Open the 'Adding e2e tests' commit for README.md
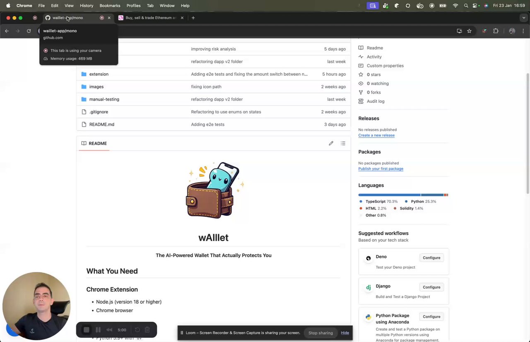The height and width of the screenshot is (342, 530). 207,124
